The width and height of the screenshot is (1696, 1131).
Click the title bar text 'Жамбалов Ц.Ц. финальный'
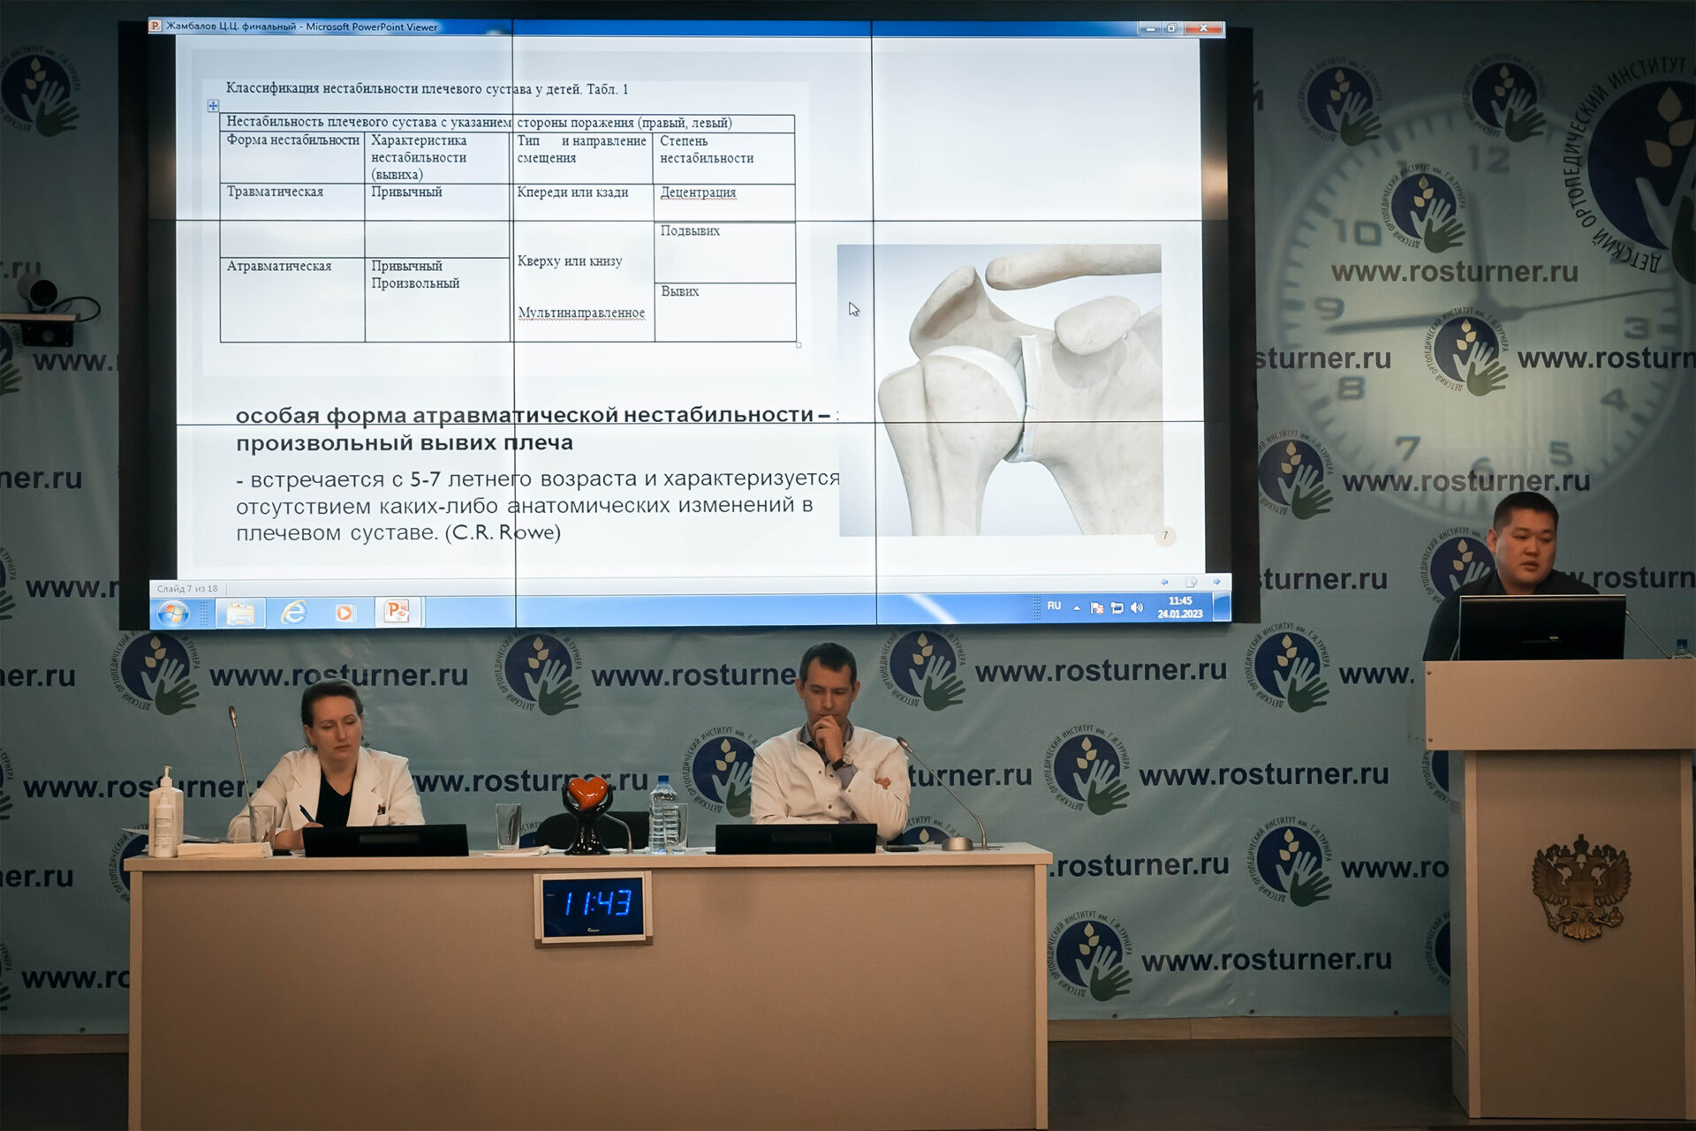click(231, 26)
